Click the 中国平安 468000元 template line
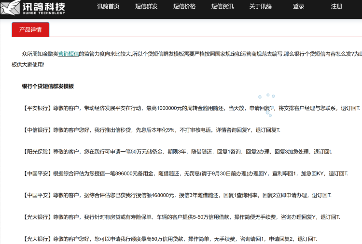This screenshot has width=362, height=244. 177,195
